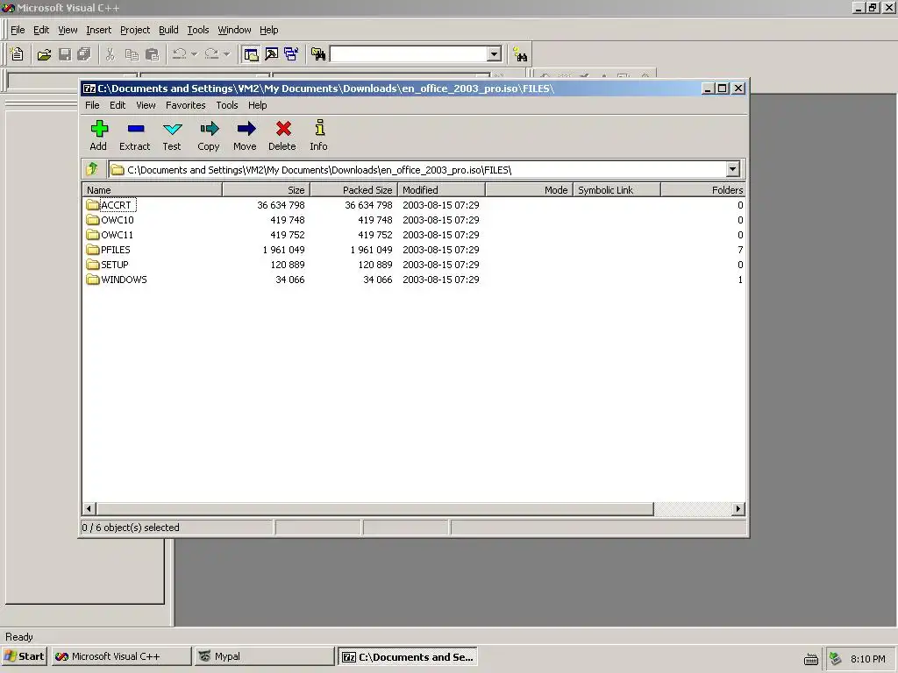Select the WINDOWS folder

click(x=117, y=280)
